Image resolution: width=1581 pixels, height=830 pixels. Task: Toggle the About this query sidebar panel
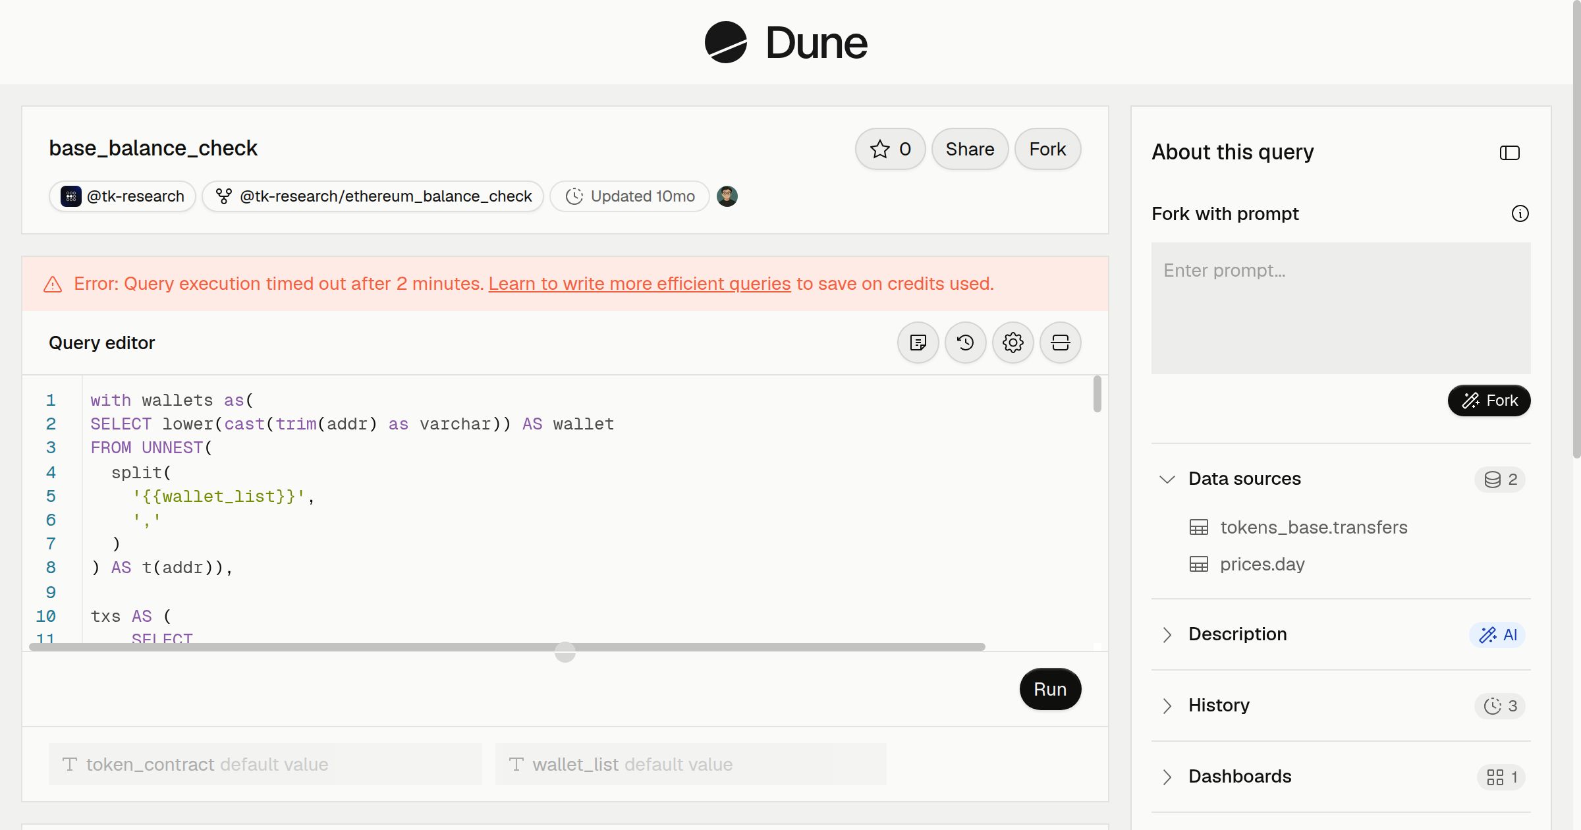(1510, 153)
